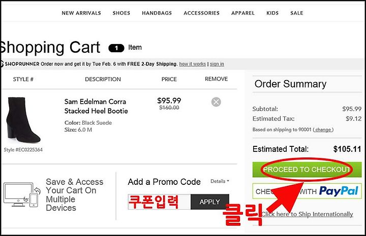Click ShopRunner 'sign in' link
The image size is (366, 236).
tap(217, 64)
